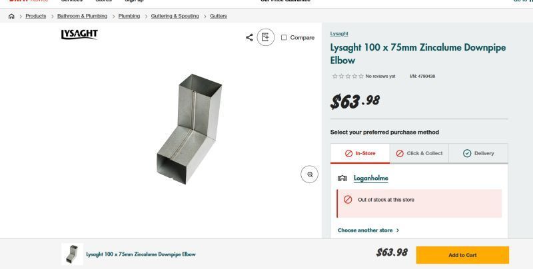Screen dimensions: 533x269
Task: Select the Delivery tab
Action: coord(478,153)
